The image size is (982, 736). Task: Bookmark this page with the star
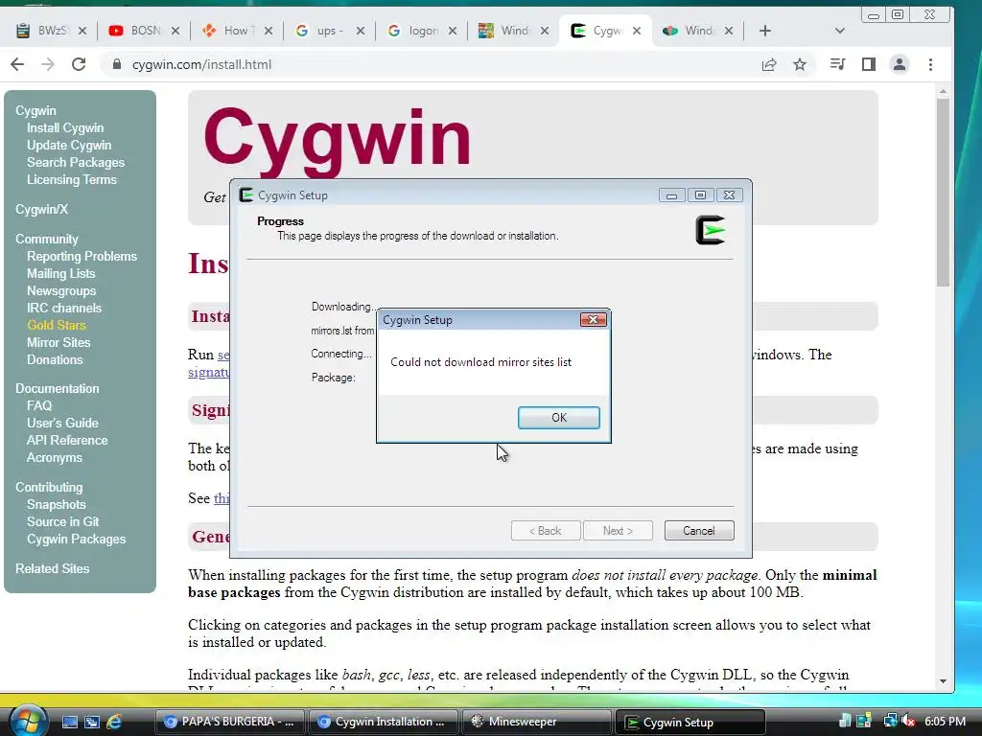(800, 64)
